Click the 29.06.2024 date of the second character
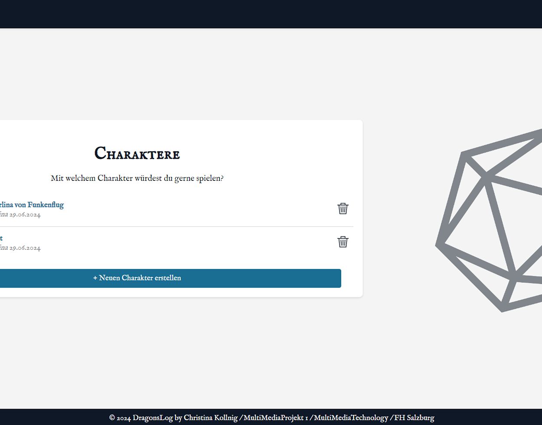 [x=25, y=248]
